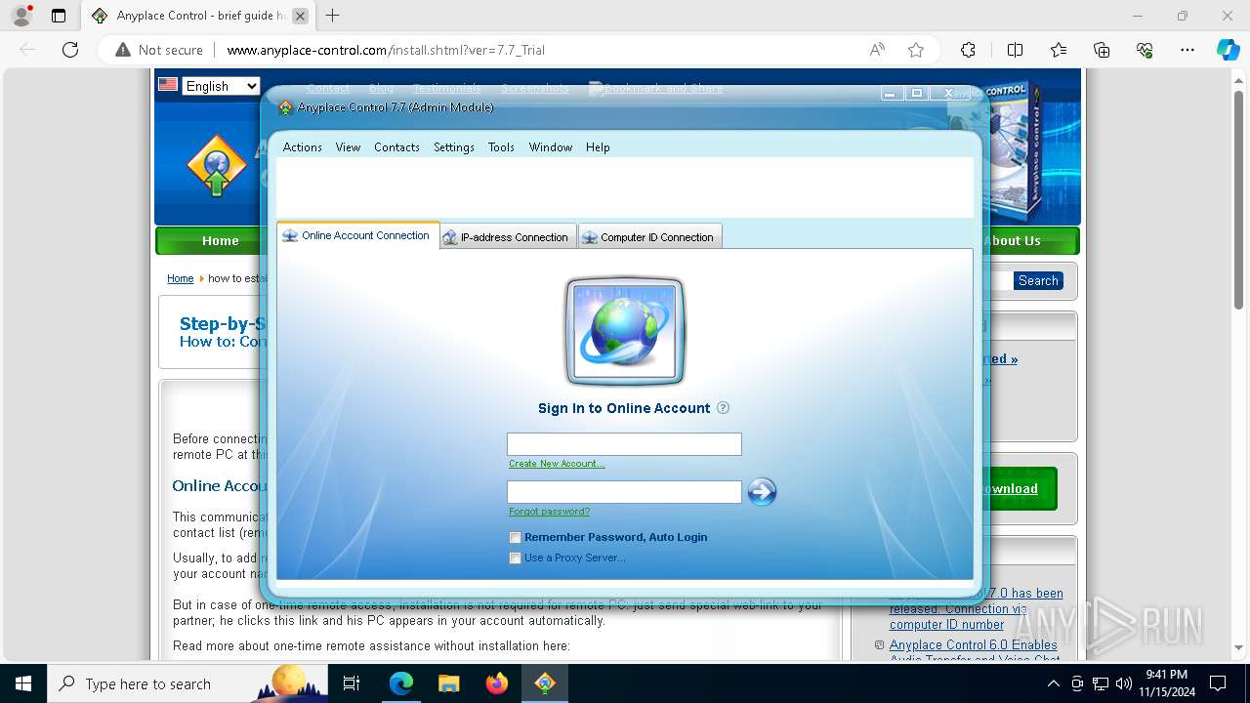Select the Online Account Connection tab
This screenshot has width=1250, height=703.
[358, 235]
